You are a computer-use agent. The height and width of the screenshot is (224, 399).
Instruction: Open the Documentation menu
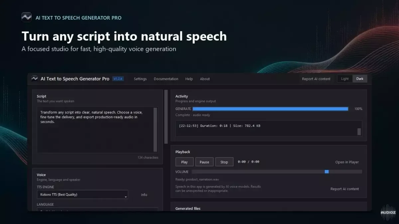click(166, 79)
